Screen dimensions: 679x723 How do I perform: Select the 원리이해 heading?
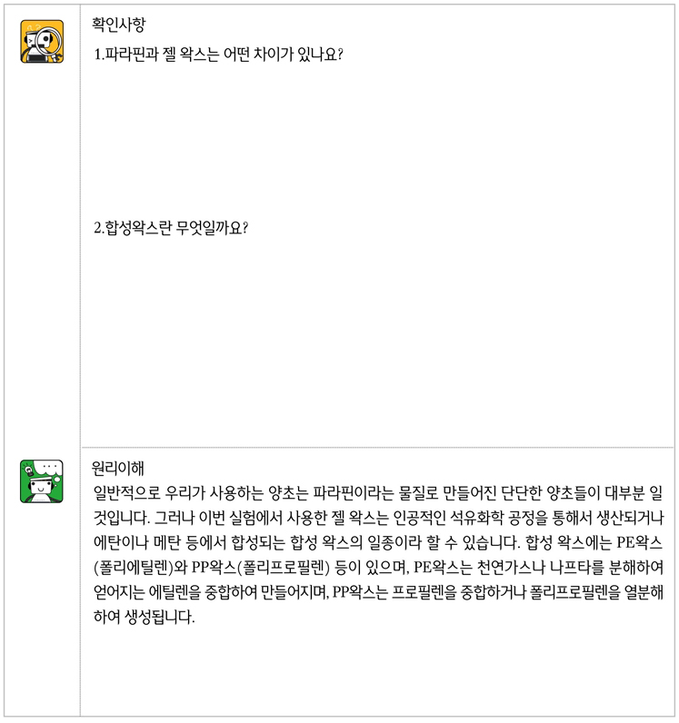(x=119, y=469)
